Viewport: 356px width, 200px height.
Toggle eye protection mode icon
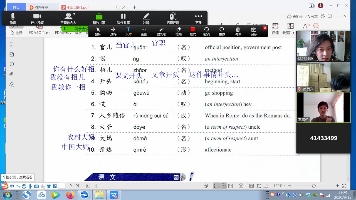pos(206,186)
